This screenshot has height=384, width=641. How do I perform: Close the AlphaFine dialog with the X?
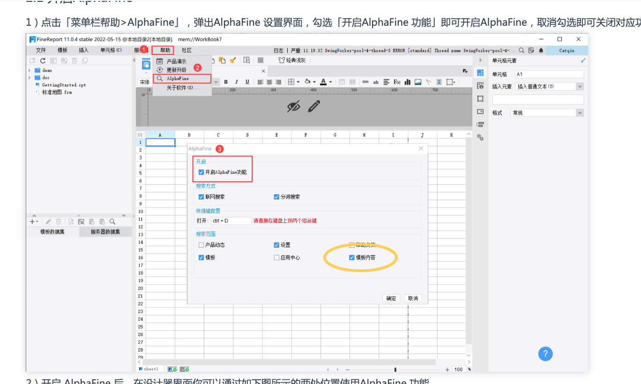(x=421, y=148)
